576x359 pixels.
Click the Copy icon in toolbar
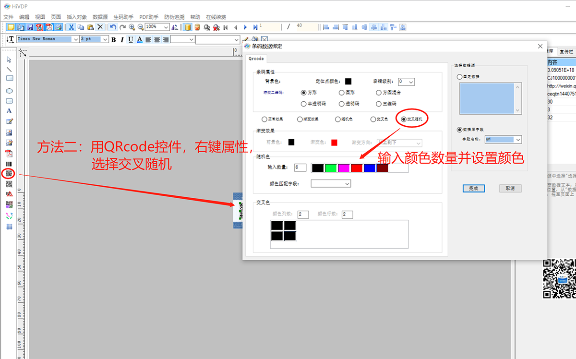(81, 27)
